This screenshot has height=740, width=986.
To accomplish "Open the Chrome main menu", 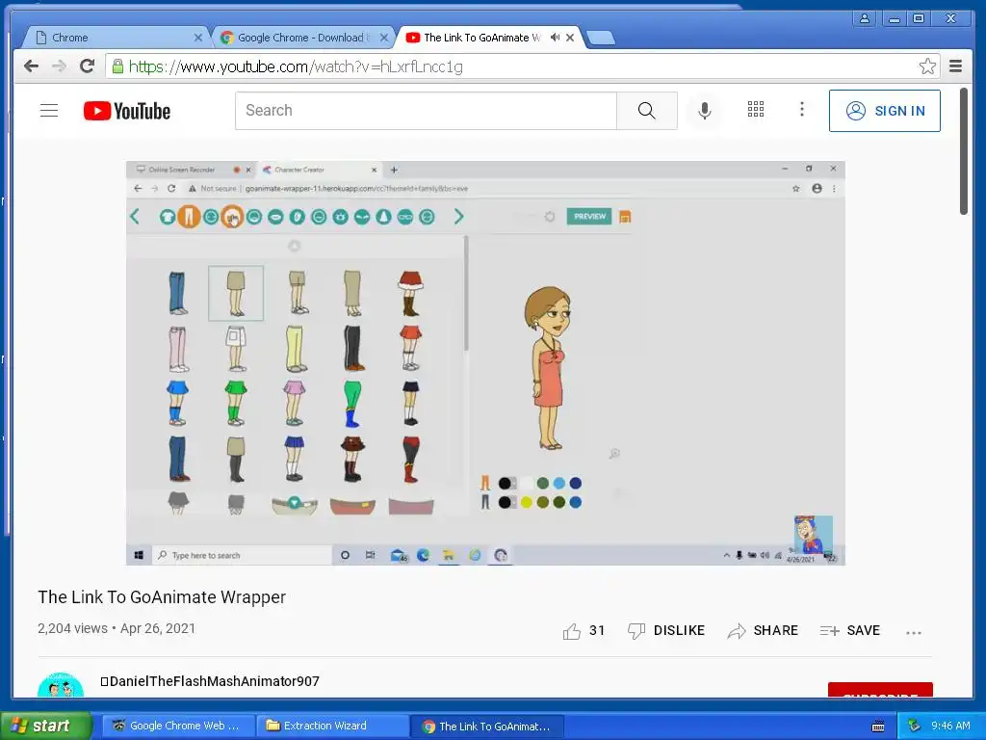I will [x=956, y=66].
